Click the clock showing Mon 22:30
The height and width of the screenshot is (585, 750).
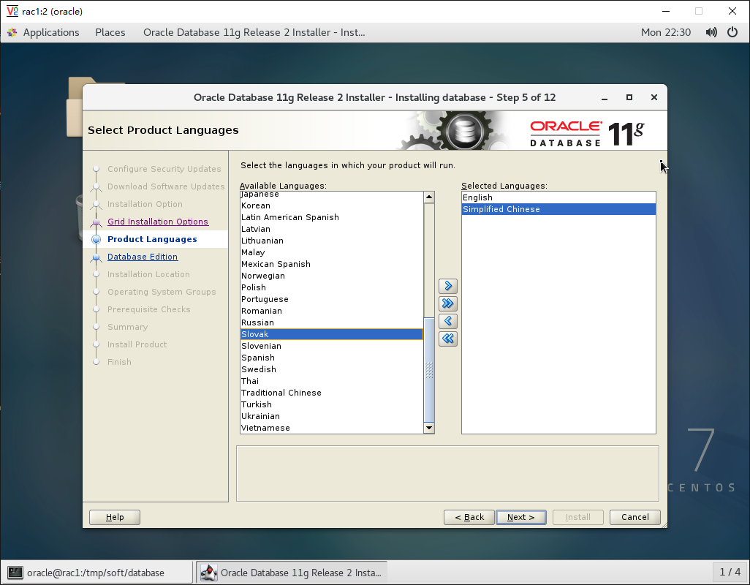click(x=665, y=32)
